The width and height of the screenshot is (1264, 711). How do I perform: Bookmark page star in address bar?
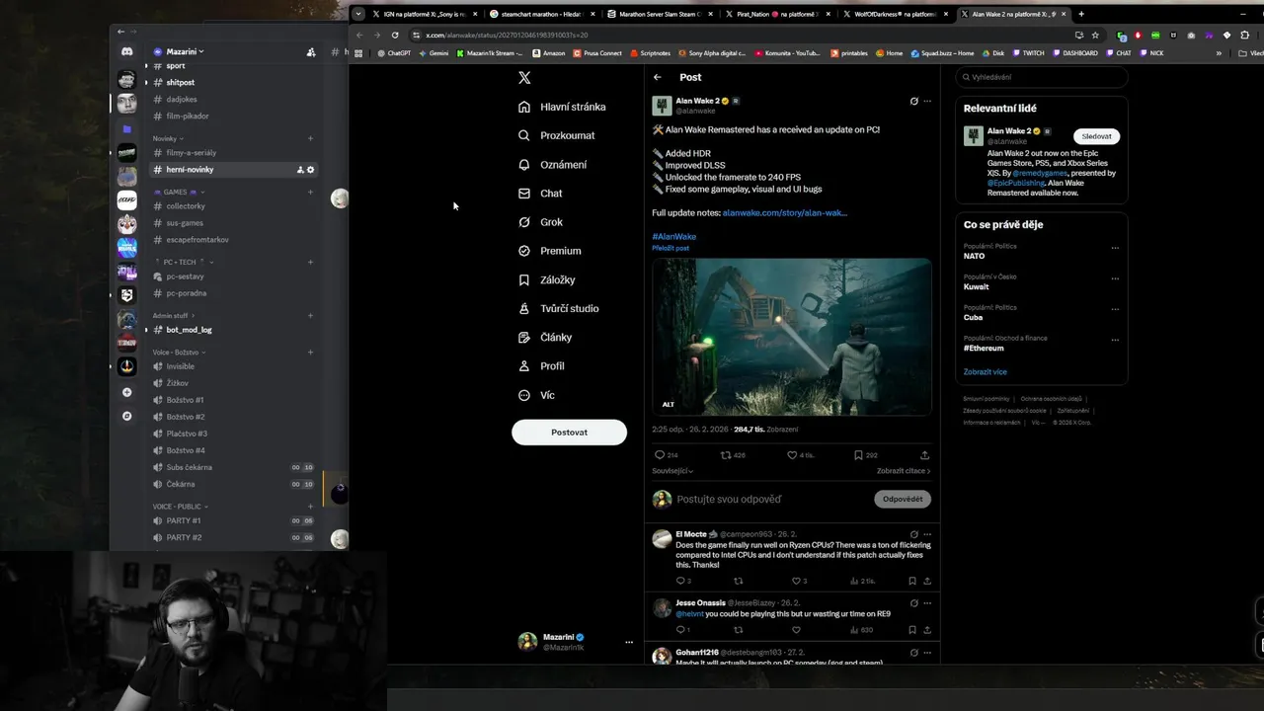(x=1095, y=35)
